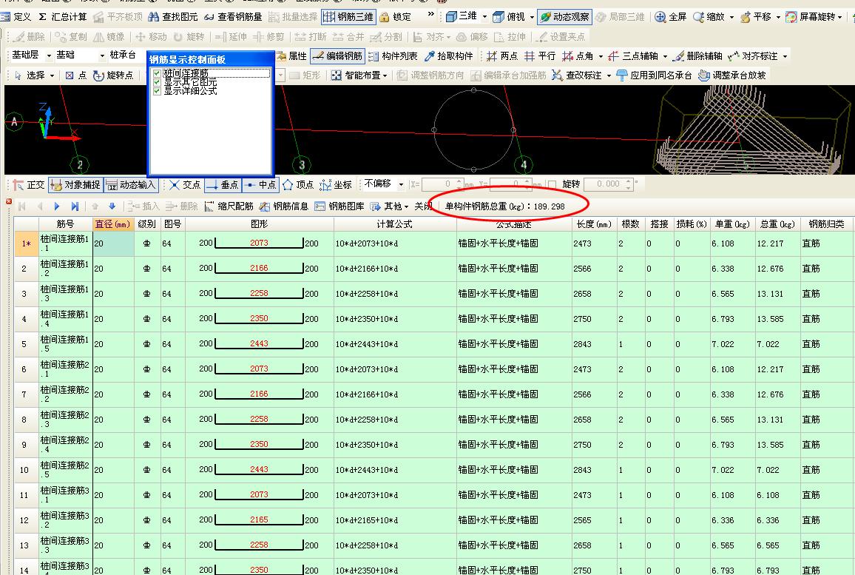Select 三点辅轴 three-point auxiliary axis

[x=634, y=56]
